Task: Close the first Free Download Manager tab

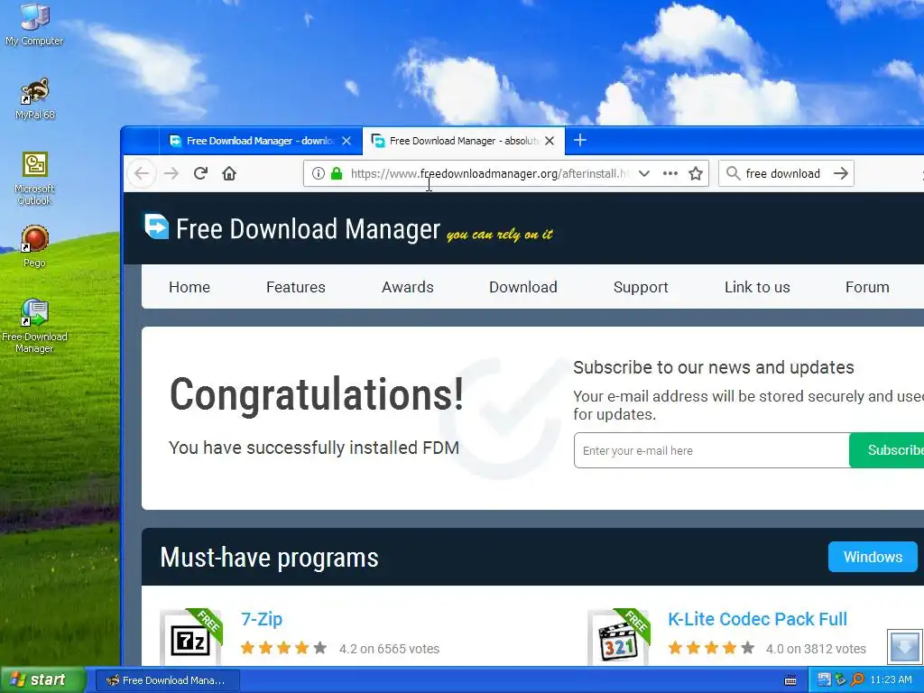Action: pyautogui.click(x=346, y=141)
